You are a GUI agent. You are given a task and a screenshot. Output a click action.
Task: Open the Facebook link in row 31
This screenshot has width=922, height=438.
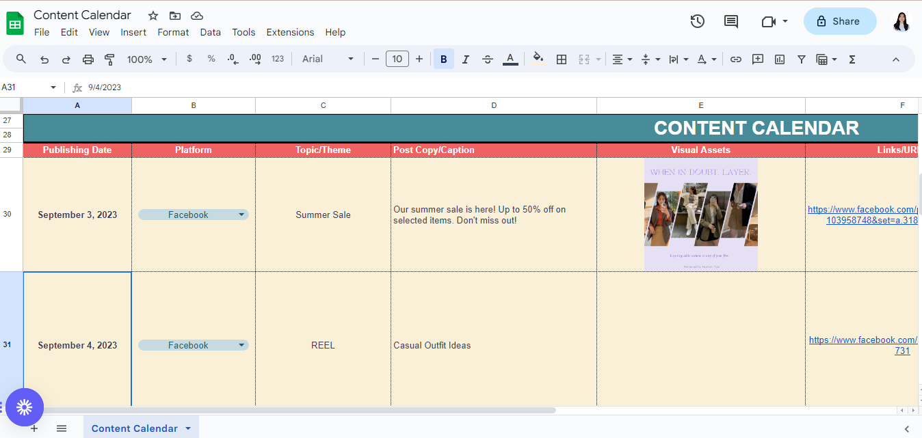[863, 345]
